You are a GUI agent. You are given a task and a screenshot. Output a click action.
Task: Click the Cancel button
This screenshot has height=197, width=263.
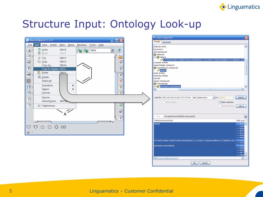(205, 163)
